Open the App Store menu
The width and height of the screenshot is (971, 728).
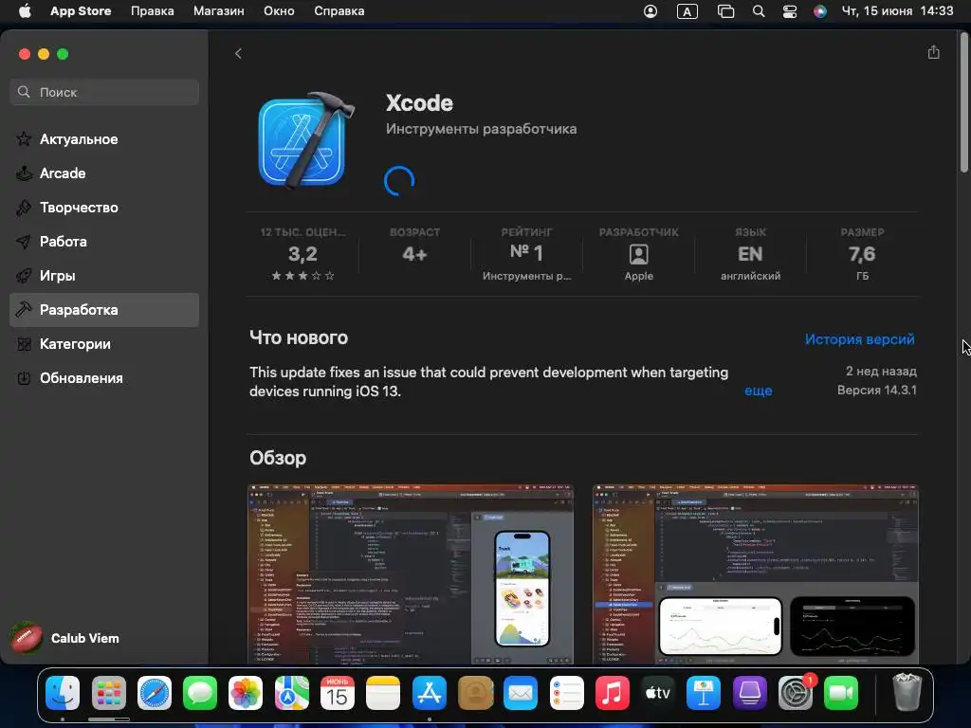pos(81,11)
